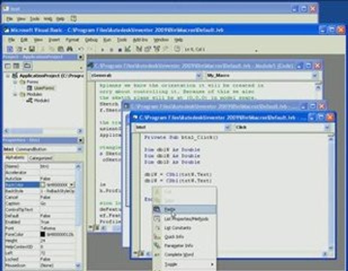Choose Complete Word from context menu

(184, 254)
